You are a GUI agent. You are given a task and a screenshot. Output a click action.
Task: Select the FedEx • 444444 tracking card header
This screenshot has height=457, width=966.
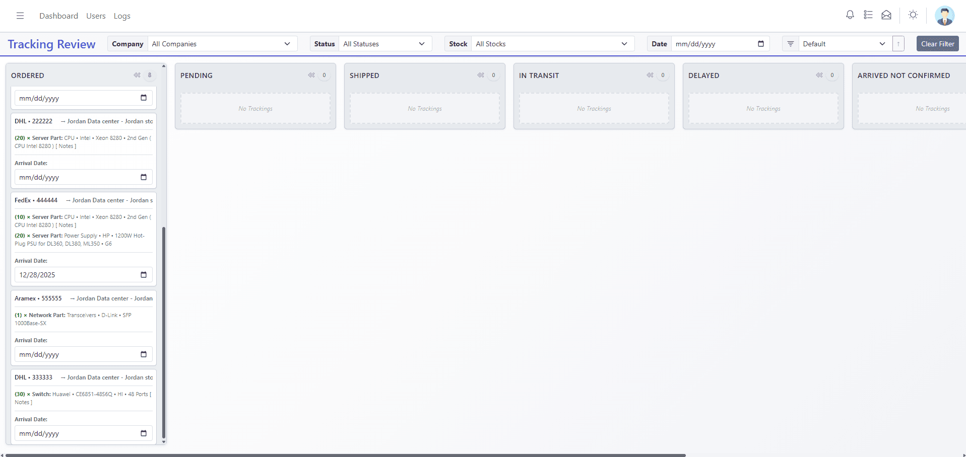click(84, 200)
